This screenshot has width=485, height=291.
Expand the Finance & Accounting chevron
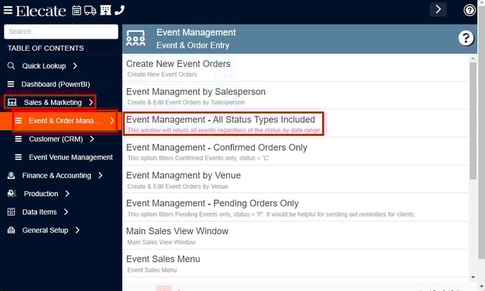tap(100, 175)
